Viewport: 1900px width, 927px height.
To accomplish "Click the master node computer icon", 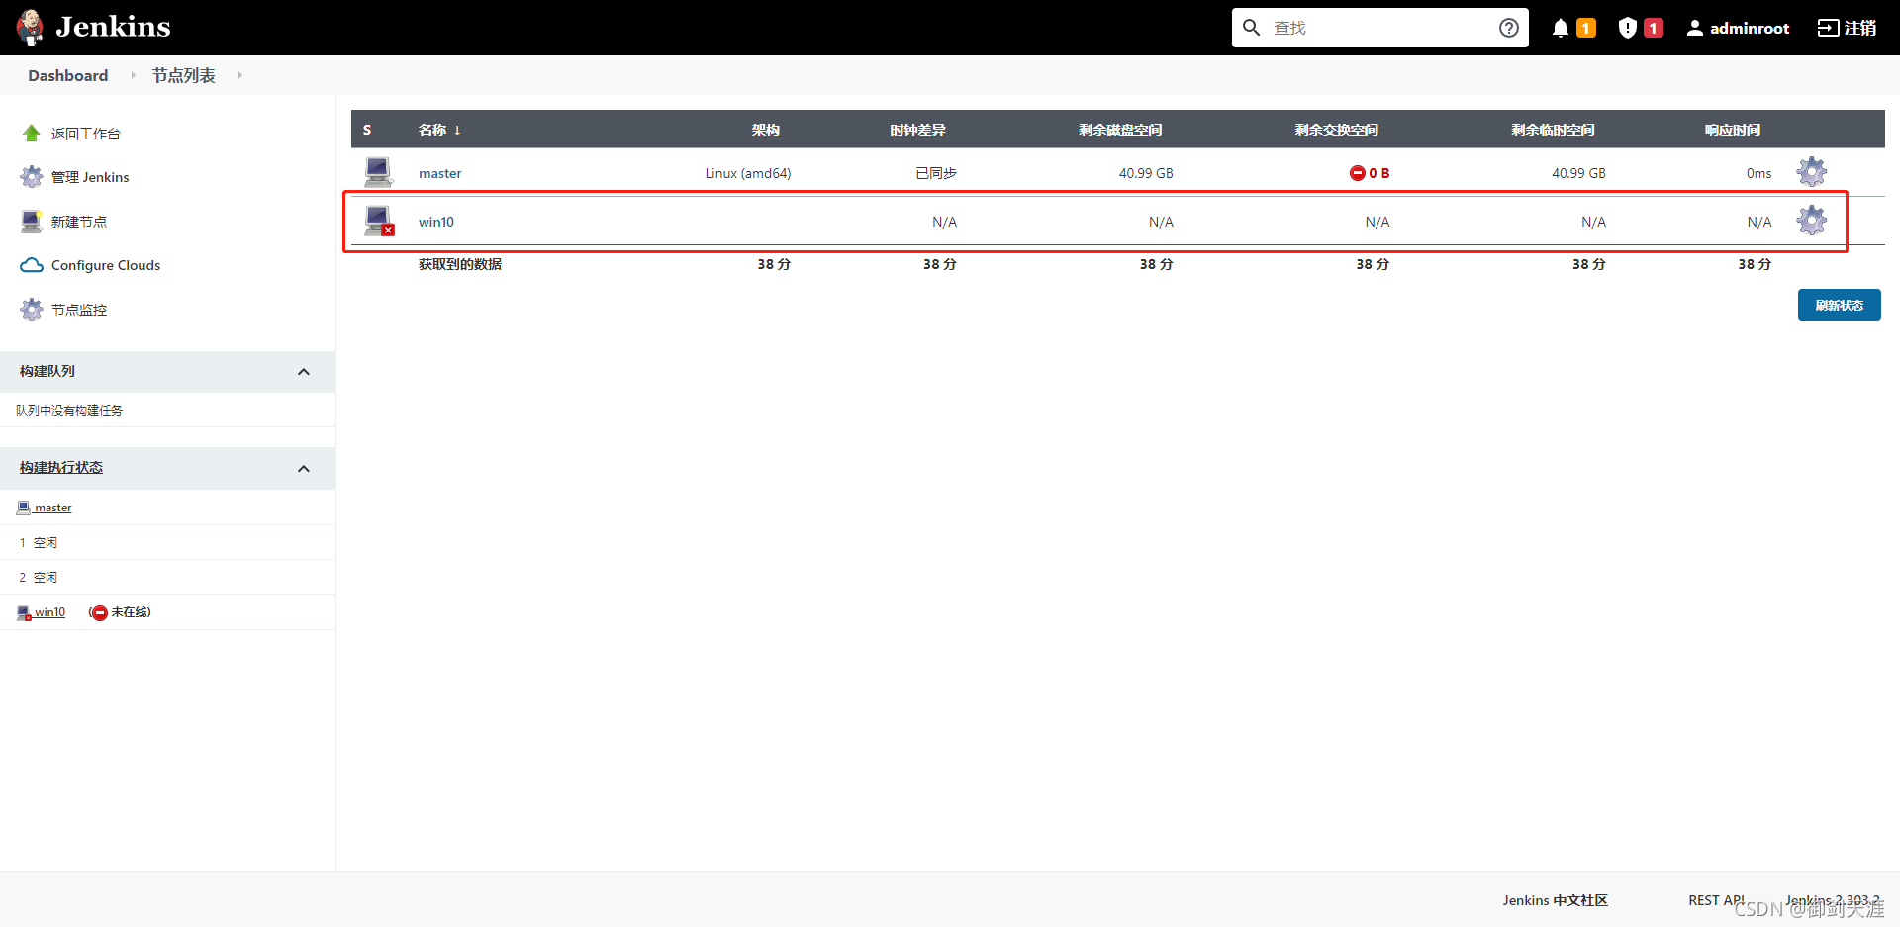I will coord(378,172).
